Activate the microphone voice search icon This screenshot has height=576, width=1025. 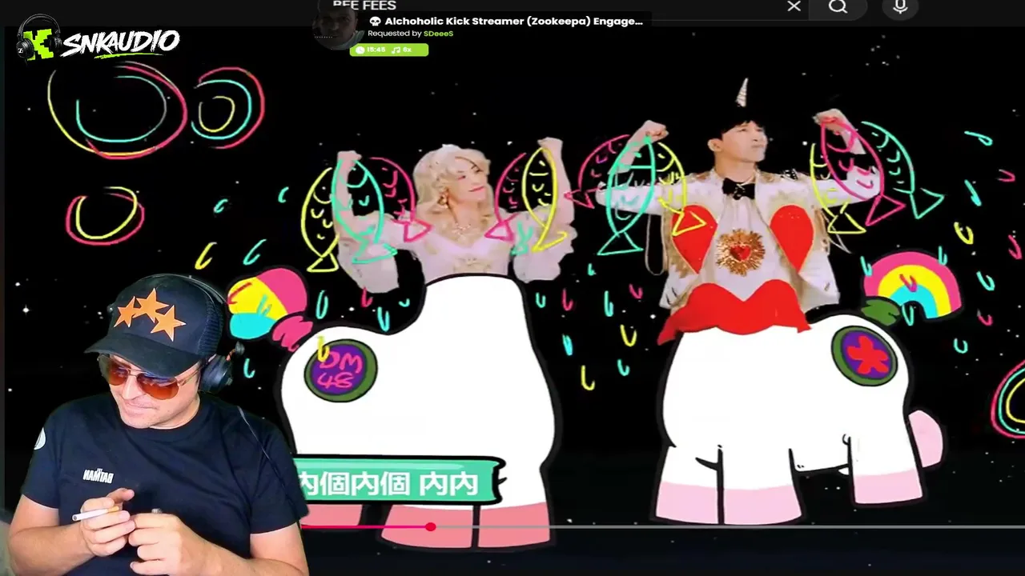[900, 6]
